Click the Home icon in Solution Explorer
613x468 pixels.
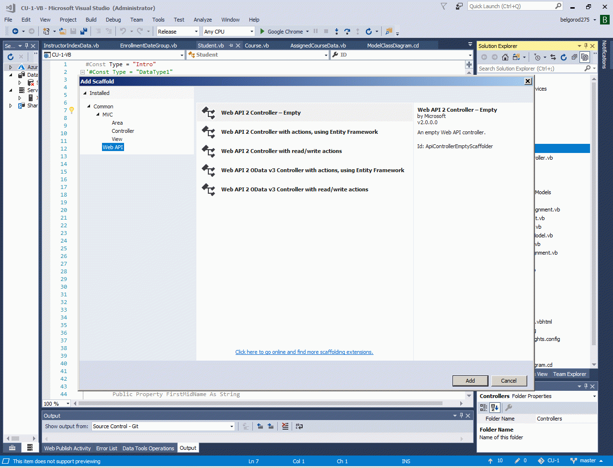[505, 57]
